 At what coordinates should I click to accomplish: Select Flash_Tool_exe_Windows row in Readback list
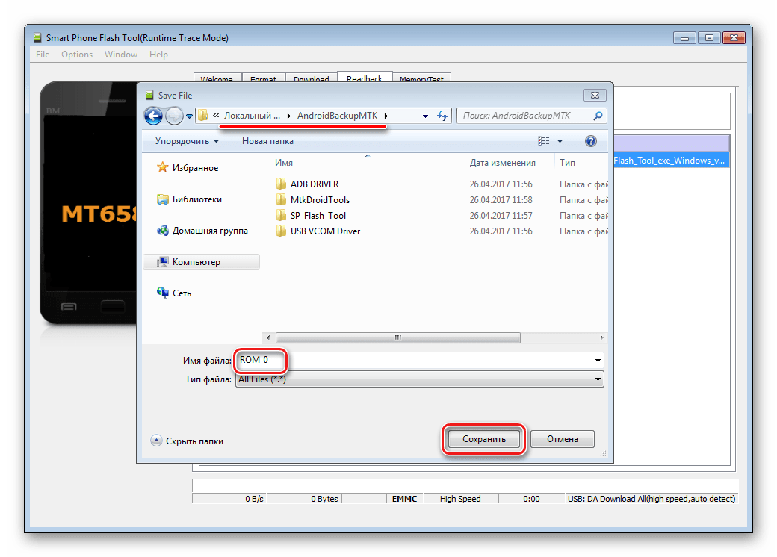pos(672,161)
